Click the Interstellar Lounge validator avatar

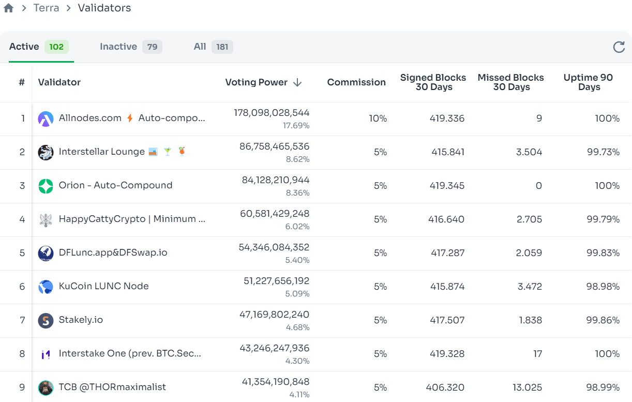coord(46,152)
